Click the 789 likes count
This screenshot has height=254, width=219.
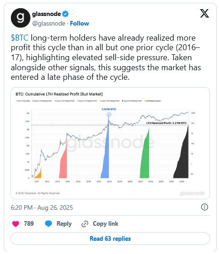coord(29,223)
